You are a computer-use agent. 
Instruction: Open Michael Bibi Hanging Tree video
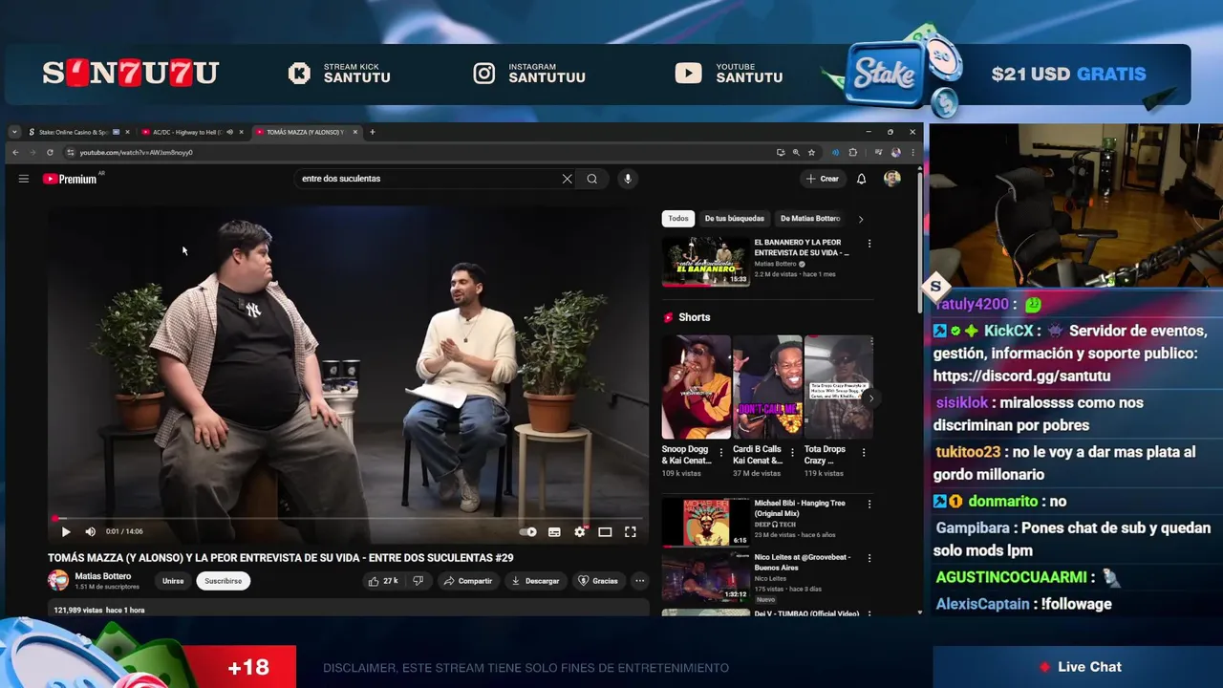706,522
